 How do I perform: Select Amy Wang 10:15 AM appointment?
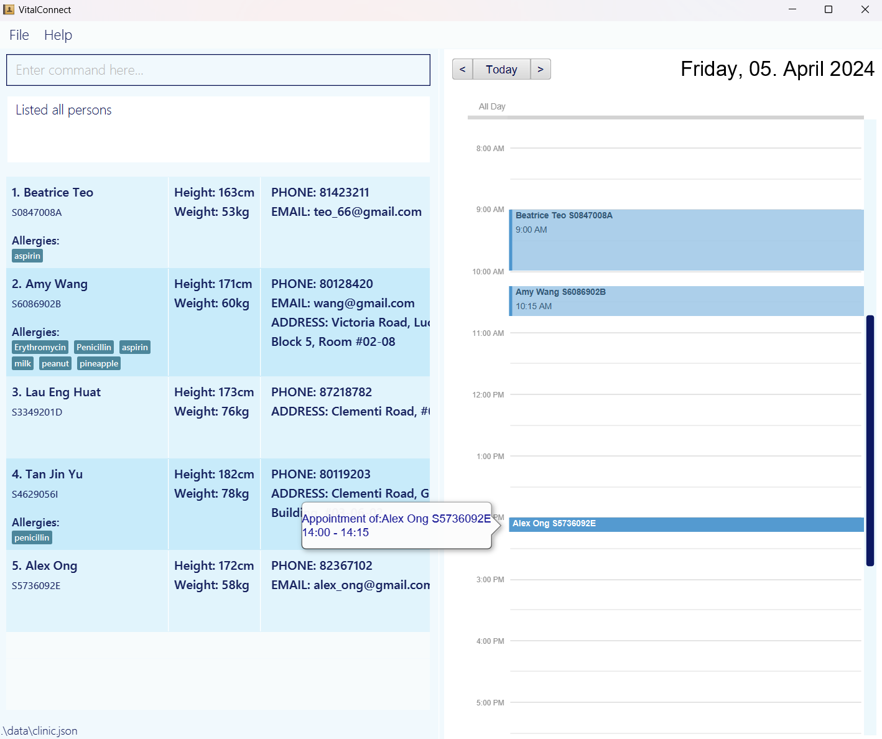687,301
